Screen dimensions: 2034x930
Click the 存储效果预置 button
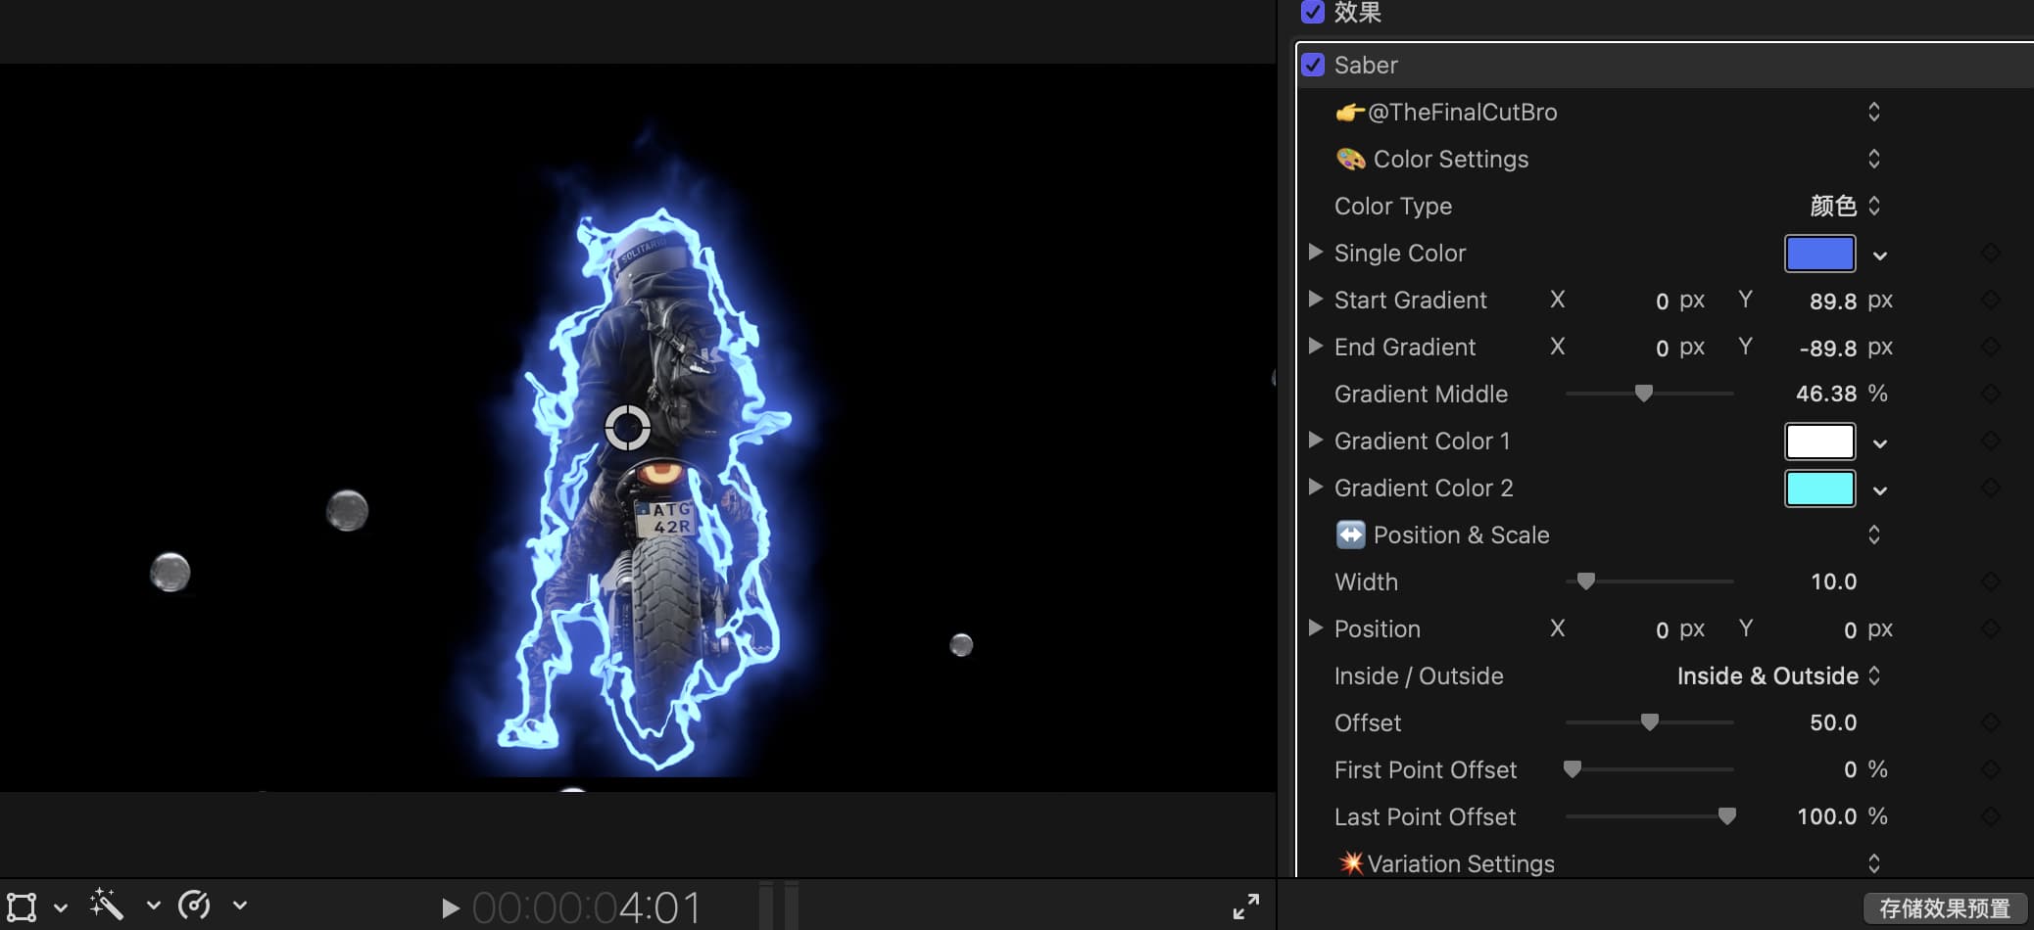[x=1944, y=908]
